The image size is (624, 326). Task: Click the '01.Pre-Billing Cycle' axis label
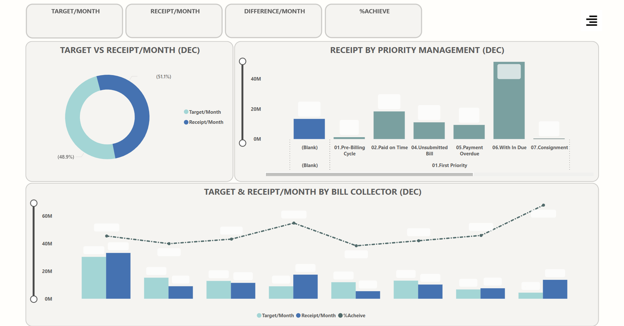[x=350, y=150]
